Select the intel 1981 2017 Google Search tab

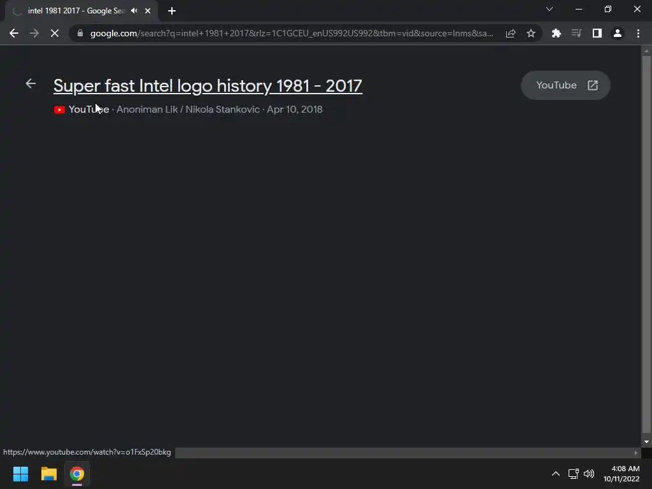click(75, 11)
